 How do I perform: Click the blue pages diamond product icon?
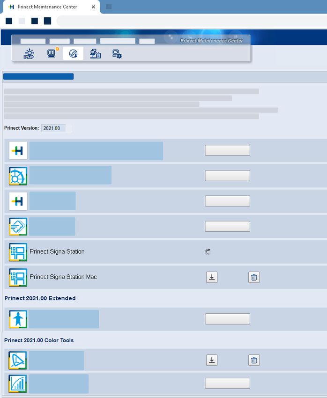18,227
